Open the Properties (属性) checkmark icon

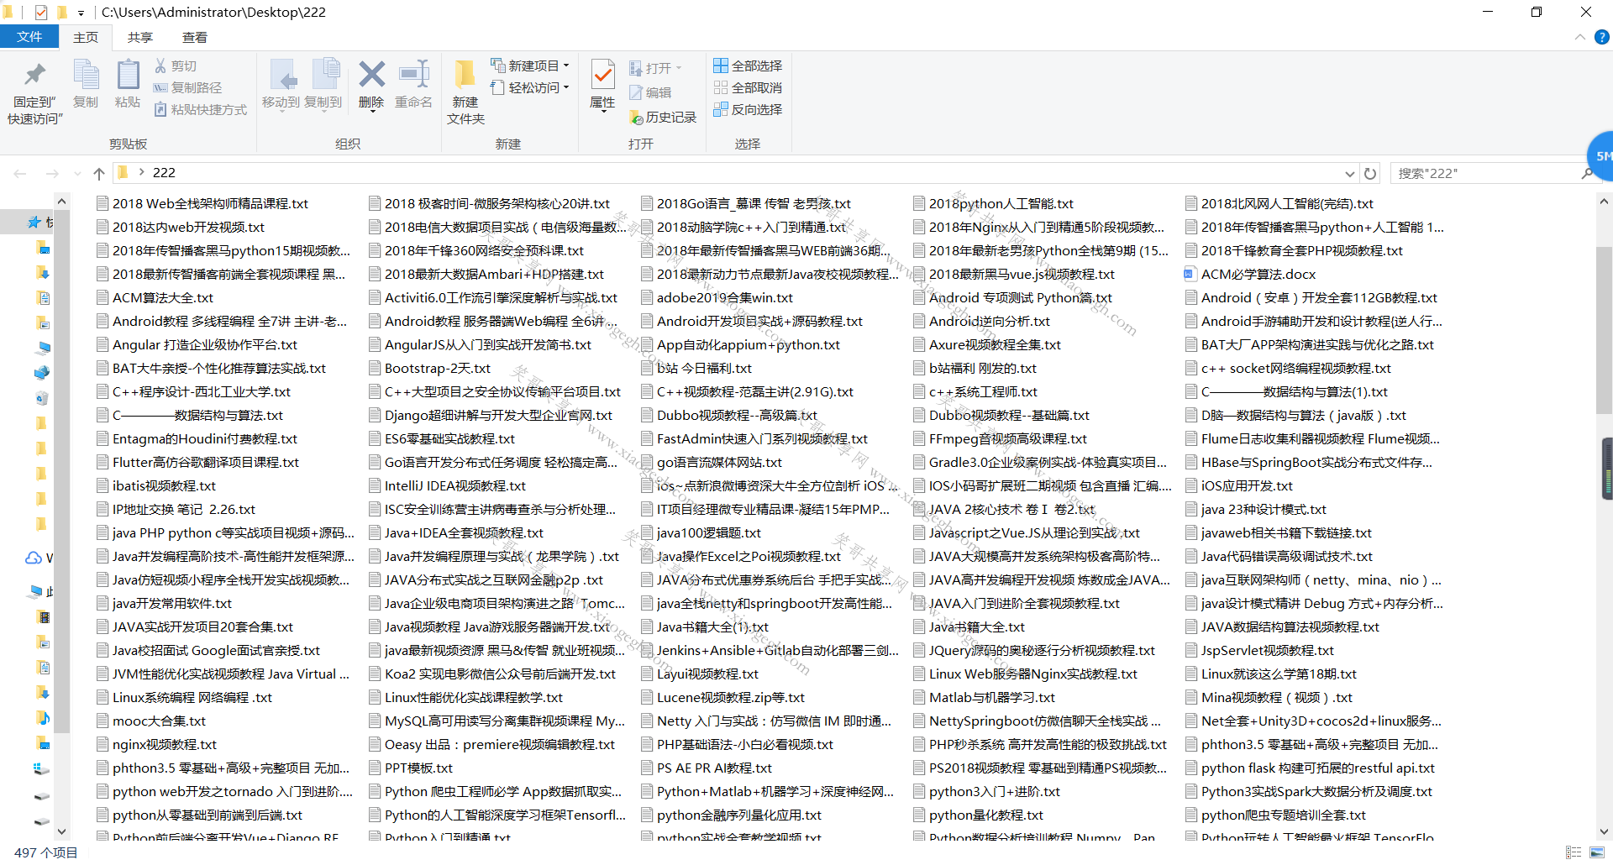point(602,75)
